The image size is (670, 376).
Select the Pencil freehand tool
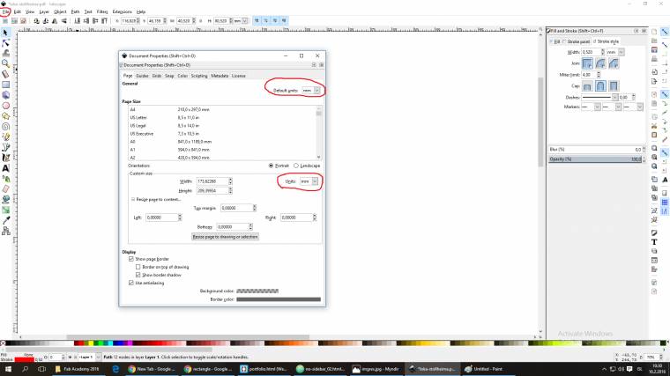[5, 136]
